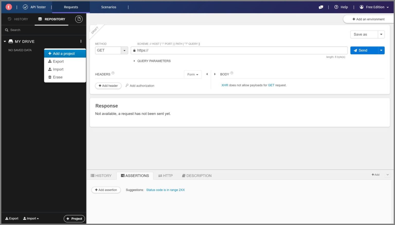Click the lock icon in the URL field
395x225 pixels.
[x=134, y=50]
